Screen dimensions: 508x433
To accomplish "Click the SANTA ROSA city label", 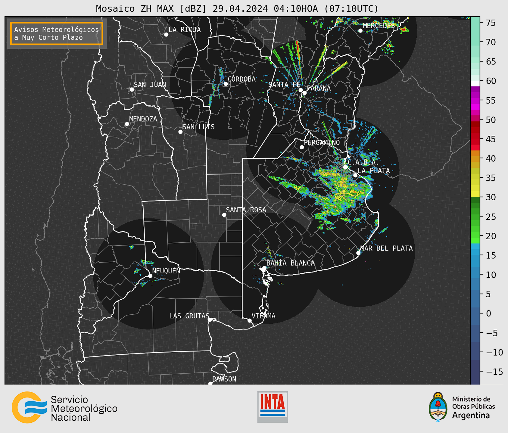I will (246, 210).
